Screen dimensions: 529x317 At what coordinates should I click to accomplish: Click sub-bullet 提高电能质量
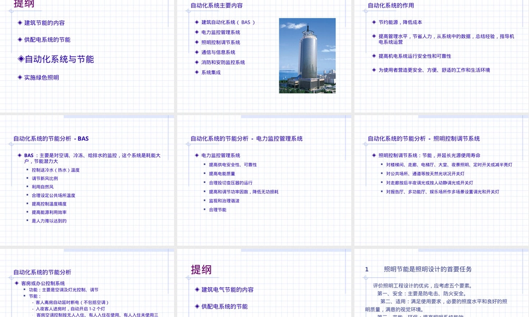click(222, 174)
